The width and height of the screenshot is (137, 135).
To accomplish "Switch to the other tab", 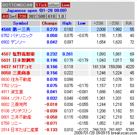I will [x=54, y=5].
